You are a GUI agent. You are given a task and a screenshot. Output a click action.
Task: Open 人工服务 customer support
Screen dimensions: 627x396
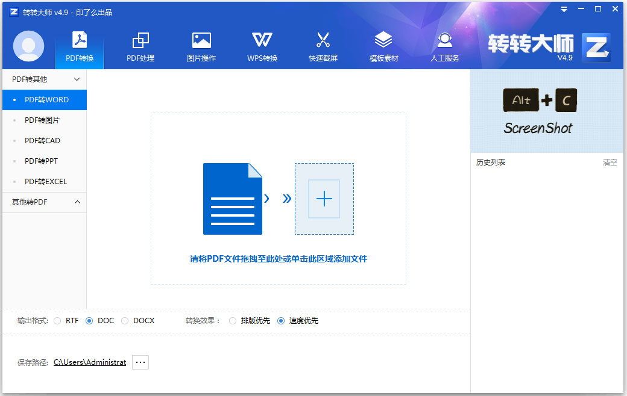click(x=444, y=46)
